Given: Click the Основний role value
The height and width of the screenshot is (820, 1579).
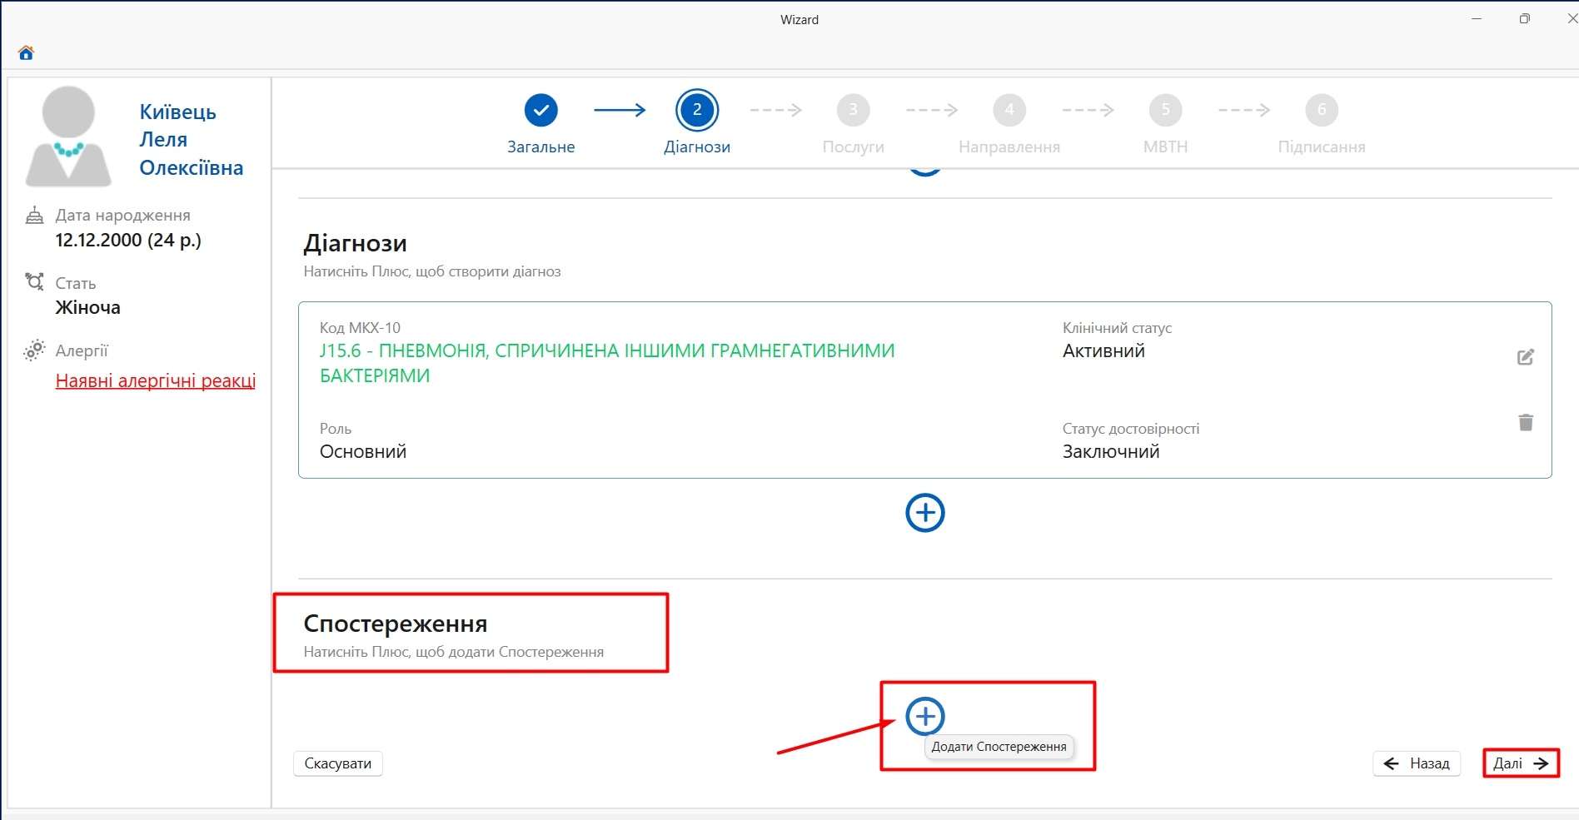Looking at the screenshot, I should pyautogui.click(x=363, y=452).
